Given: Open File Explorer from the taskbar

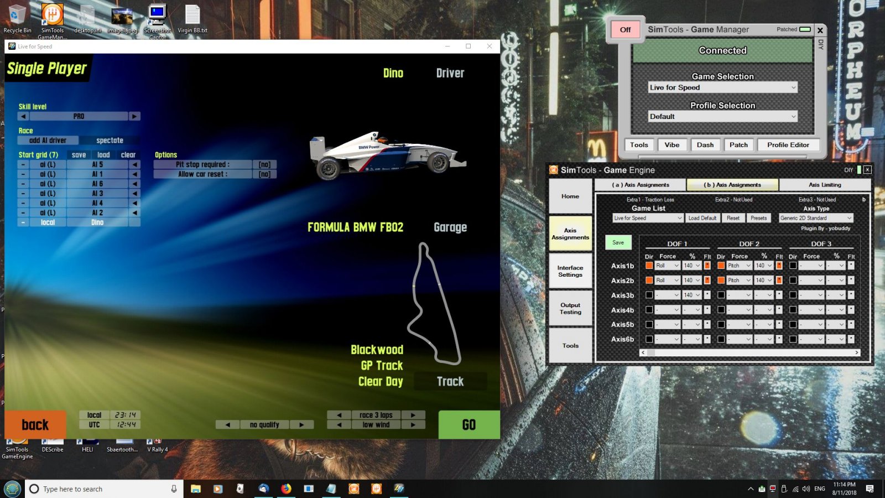Looking at the screenshot, I should [x=196, y=489].
